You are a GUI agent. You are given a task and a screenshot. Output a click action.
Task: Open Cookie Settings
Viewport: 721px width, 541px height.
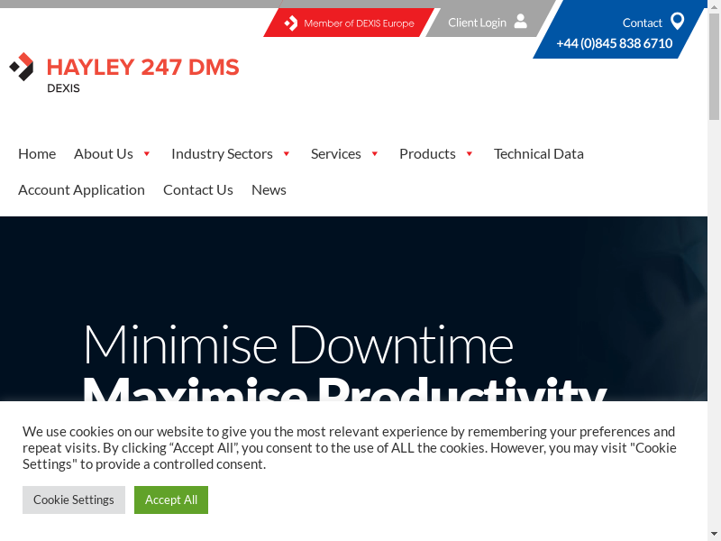(74, 500)
